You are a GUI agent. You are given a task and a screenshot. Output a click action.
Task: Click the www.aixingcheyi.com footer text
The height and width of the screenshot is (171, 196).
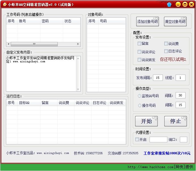(x=53, y=153)
